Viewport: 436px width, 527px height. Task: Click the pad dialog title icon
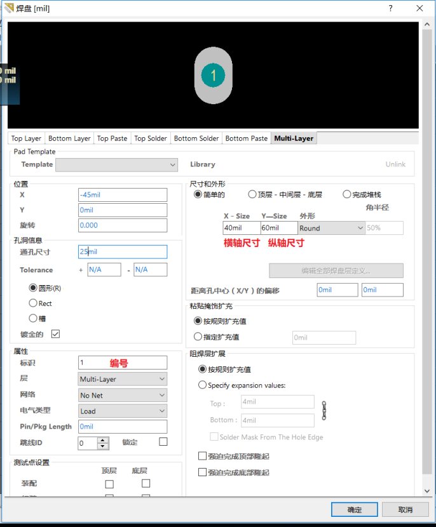tap(9, 8)
